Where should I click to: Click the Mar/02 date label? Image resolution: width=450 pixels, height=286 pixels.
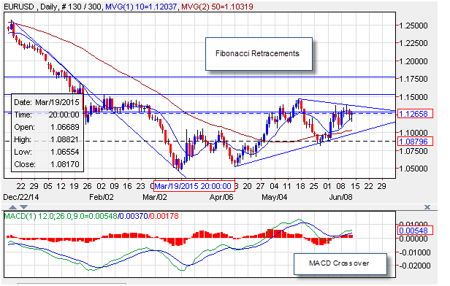point(155,197)
